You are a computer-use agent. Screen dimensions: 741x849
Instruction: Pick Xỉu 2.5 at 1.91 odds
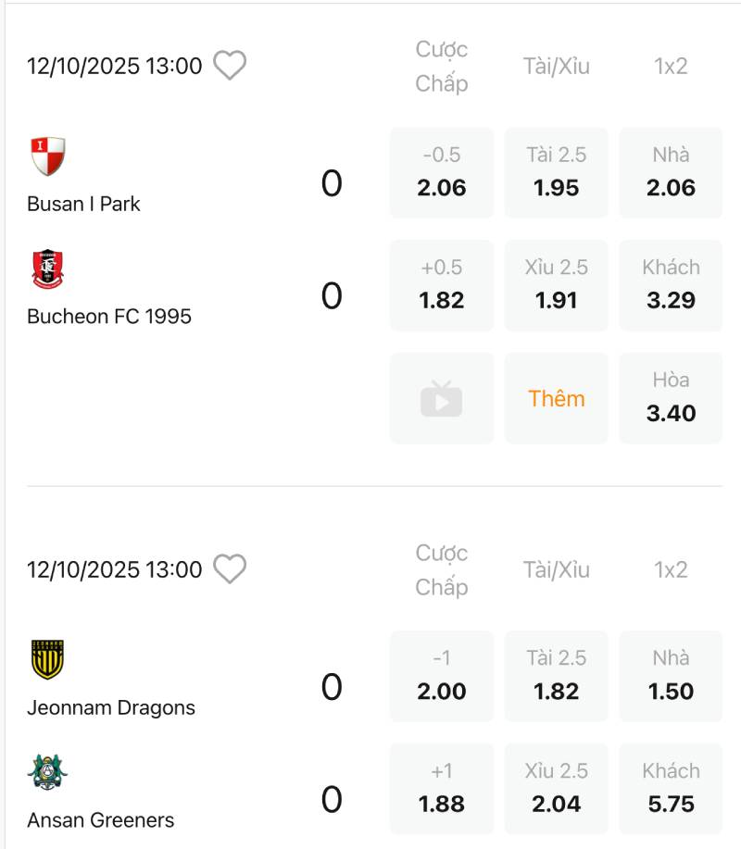pos(557,285)
